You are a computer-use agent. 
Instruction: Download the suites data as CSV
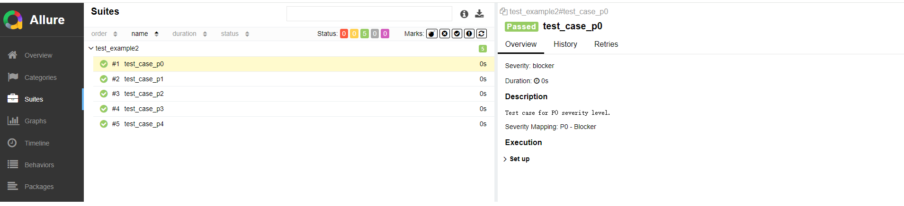pyautogui.click(x=479, y=14)
